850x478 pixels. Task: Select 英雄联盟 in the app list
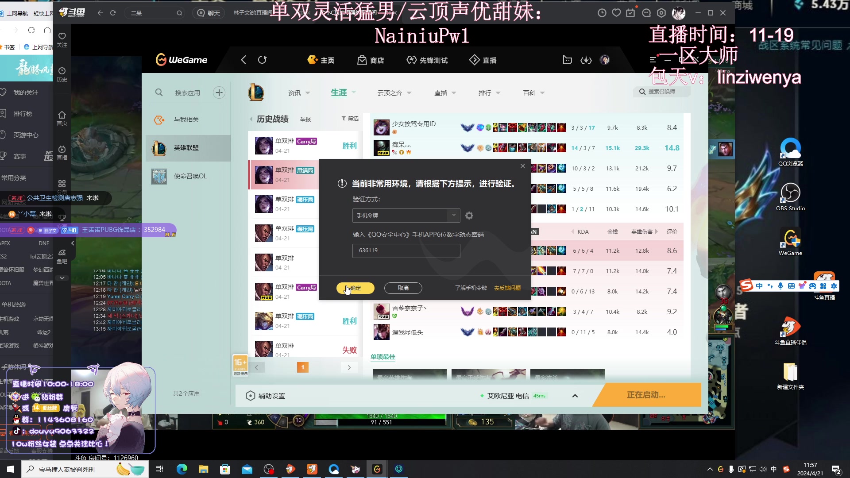pos(188,148)
